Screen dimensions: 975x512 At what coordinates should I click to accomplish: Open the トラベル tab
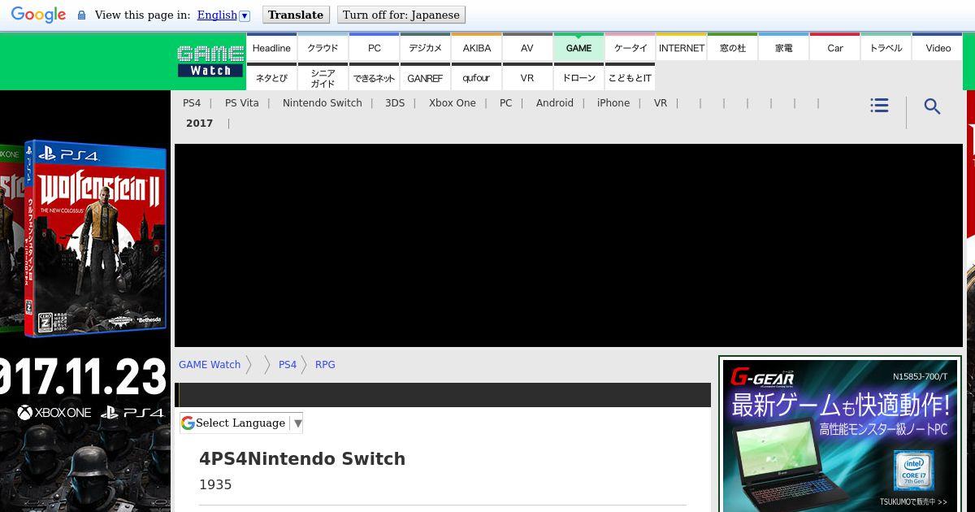pyautogui.click(x=886, y=48)
